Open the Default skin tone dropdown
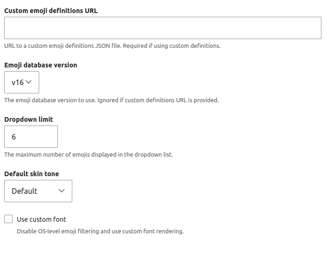 click(38, 191)
